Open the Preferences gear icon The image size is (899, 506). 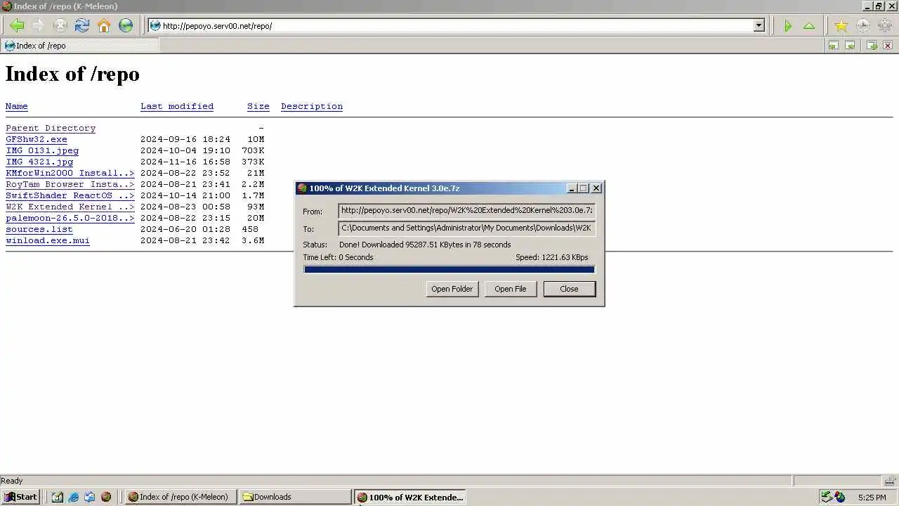coord(884,26)
